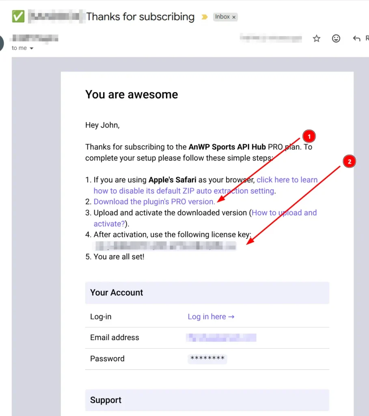Click the blurred license key text
Image resolution: width=369 pixels, height=416 pixels.
(x=165, y=246)
